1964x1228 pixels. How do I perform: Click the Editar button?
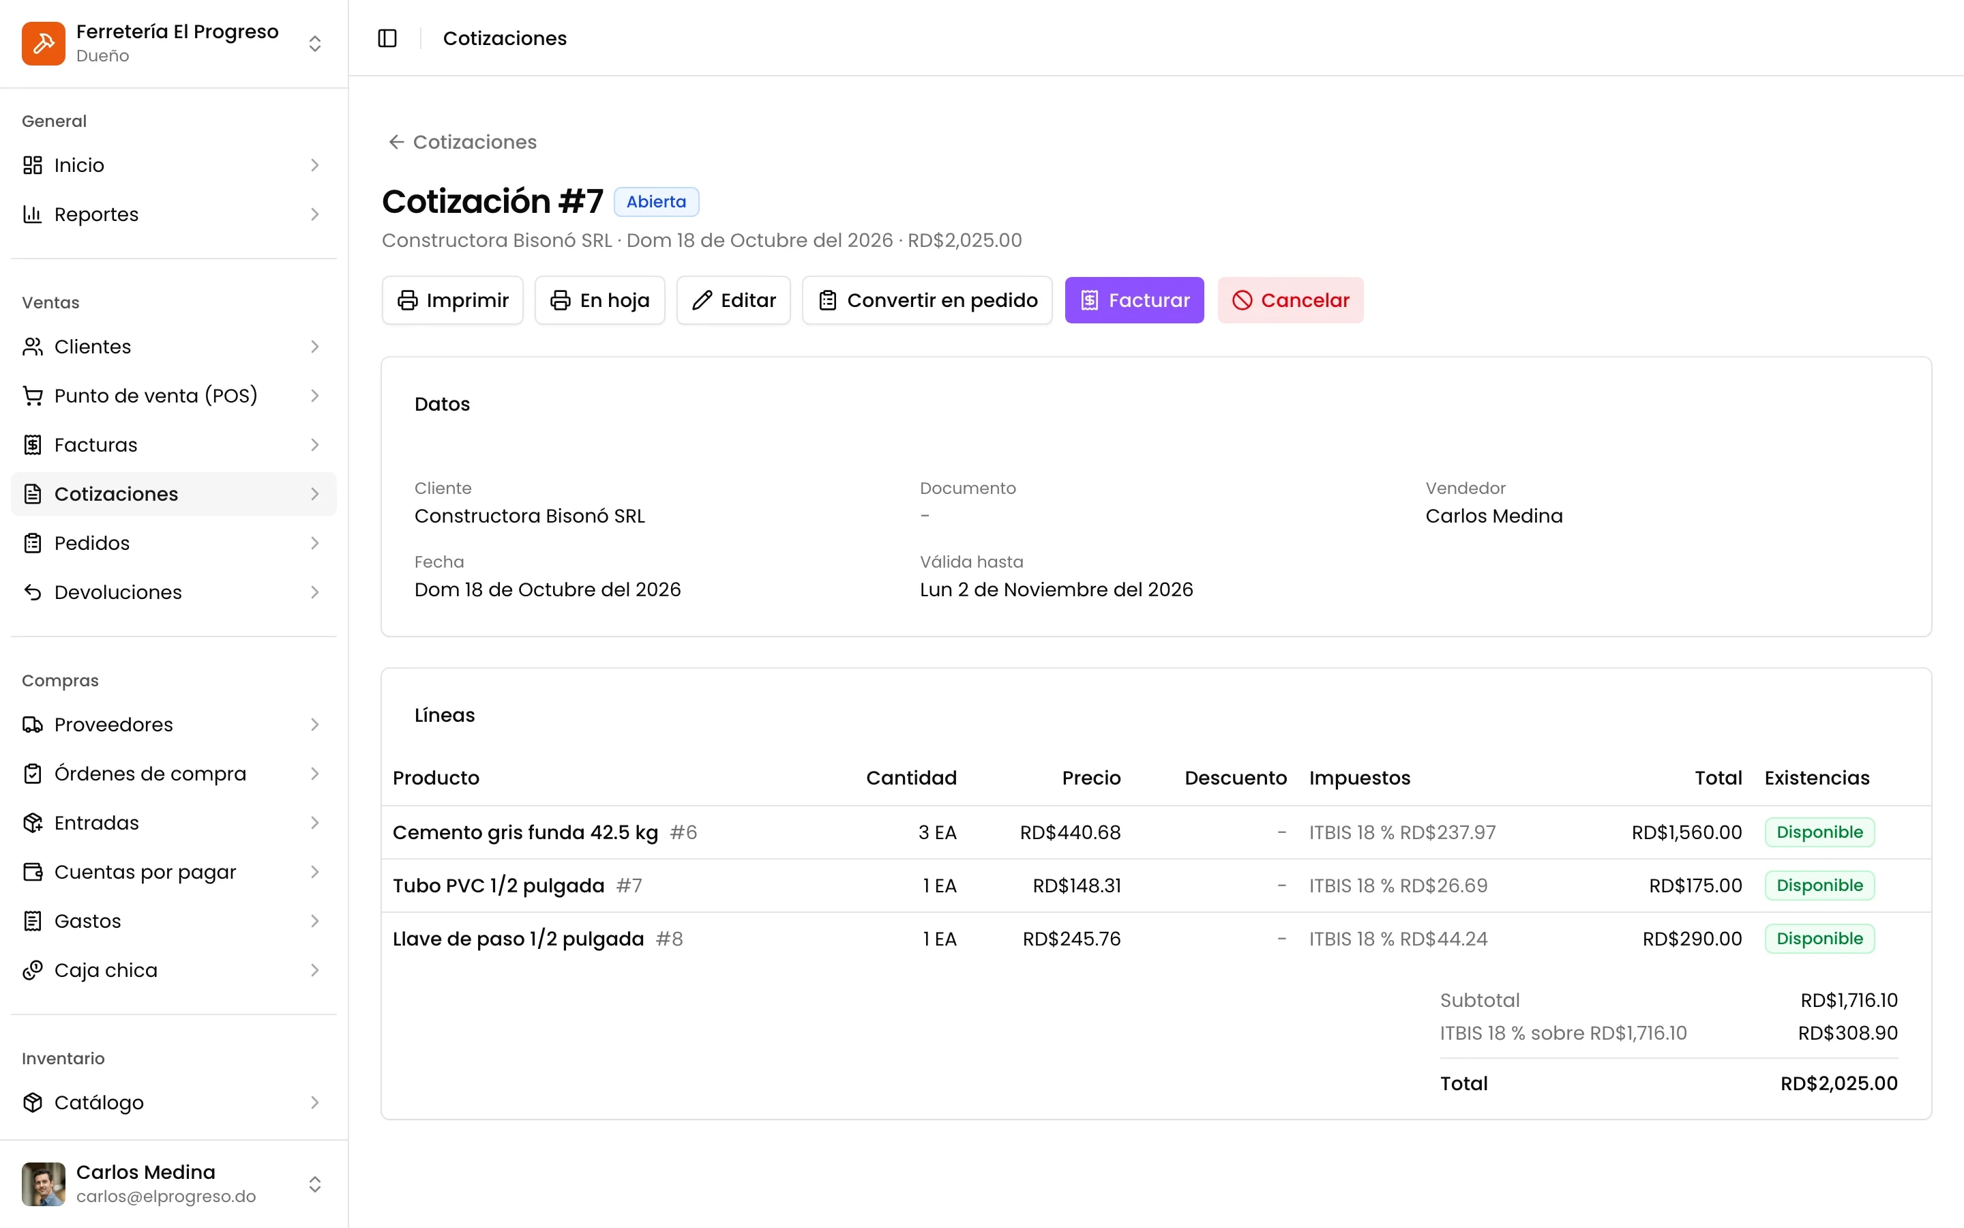(734, 300)
